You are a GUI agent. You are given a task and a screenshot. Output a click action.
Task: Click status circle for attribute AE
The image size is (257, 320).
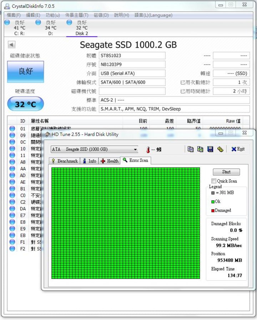(x=12, y=182)
